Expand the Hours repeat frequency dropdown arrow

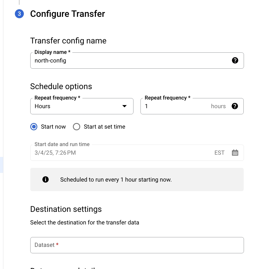pyautogui.click(x=125, y=106)
